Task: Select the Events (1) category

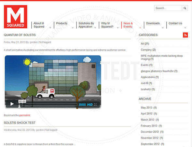Action: [146, 65]
